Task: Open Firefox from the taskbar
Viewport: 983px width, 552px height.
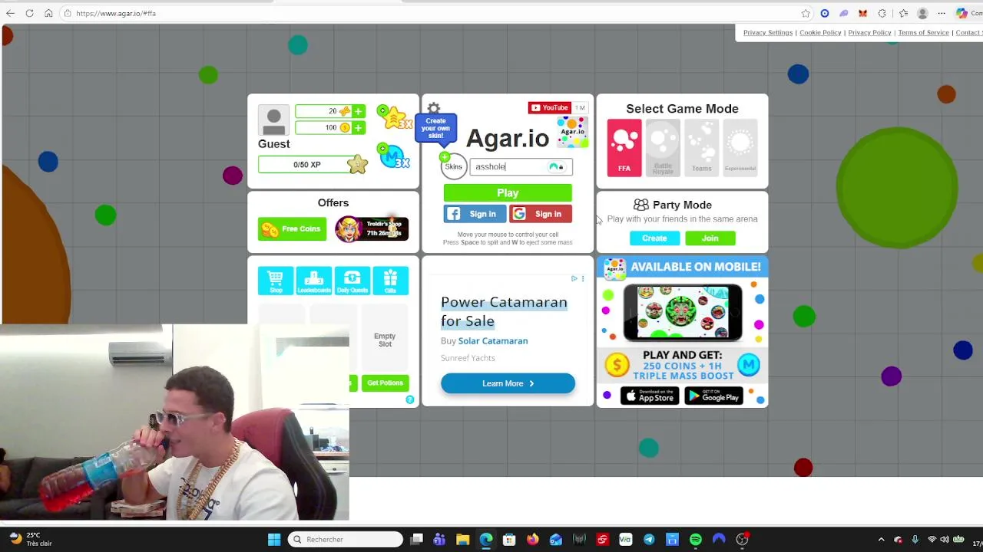Action: [532, 540]
